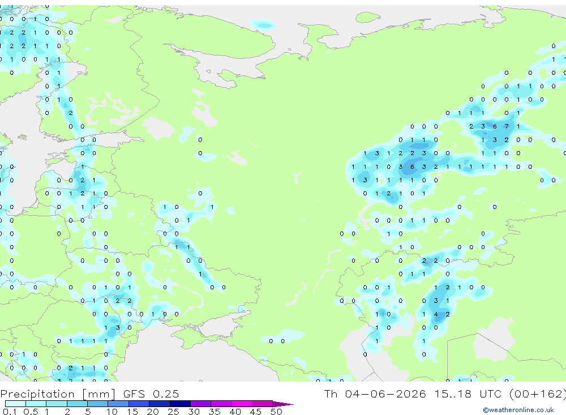The image size is (566, 415).
Task: Click the 0.5–1 mm legend color swatch
Action: (36, 404)
